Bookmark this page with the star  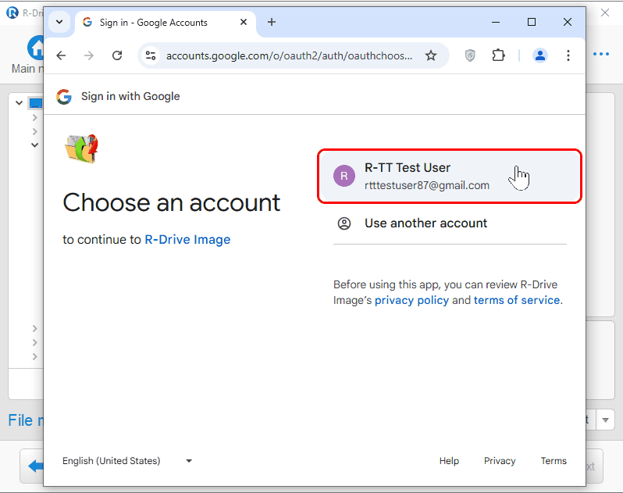coord(431,55)
